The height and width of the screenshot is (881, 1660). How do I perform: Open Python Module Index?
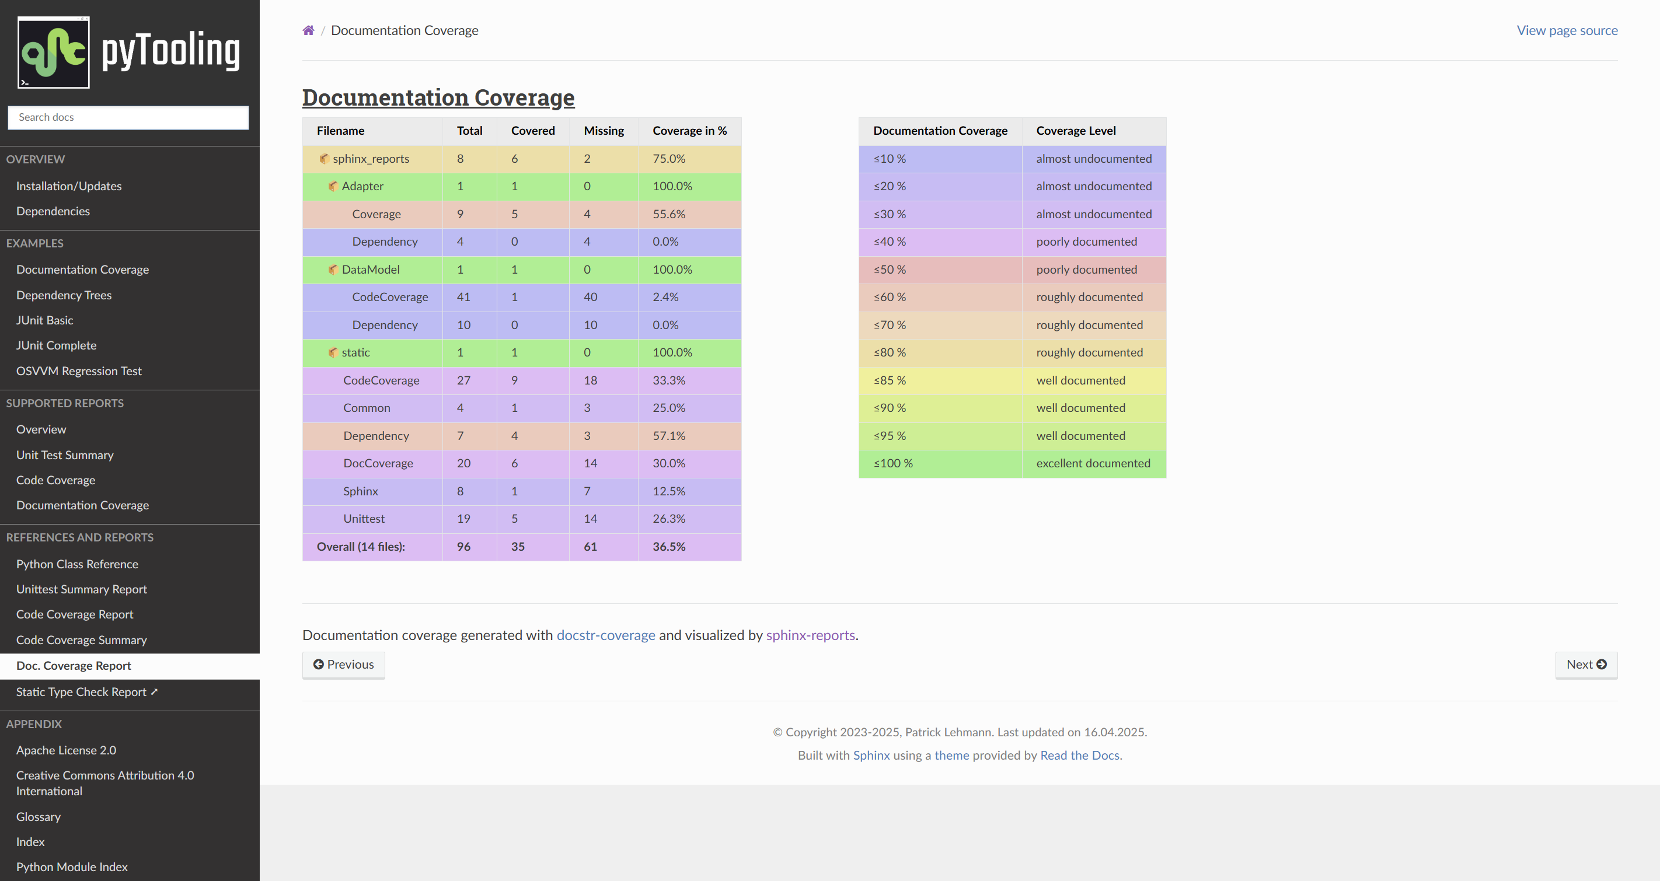pyautogui.click(x=72, y=867)
